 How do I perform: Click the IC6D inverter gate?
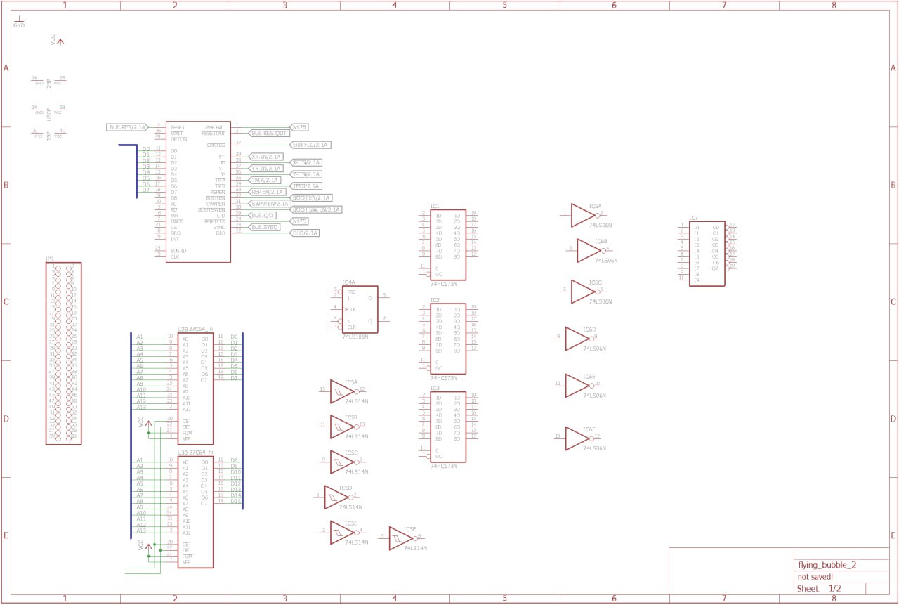[577, 339]
